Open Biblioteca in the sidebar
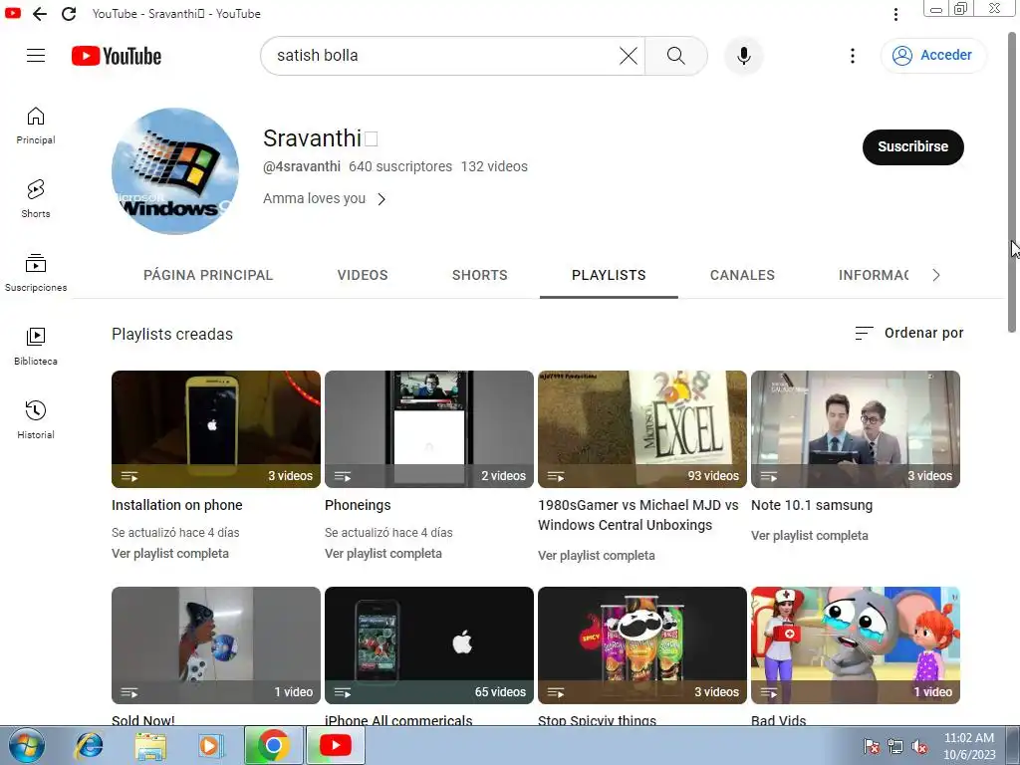The image size is (1020, 765). pyautogui.click(x=36, y=346)
